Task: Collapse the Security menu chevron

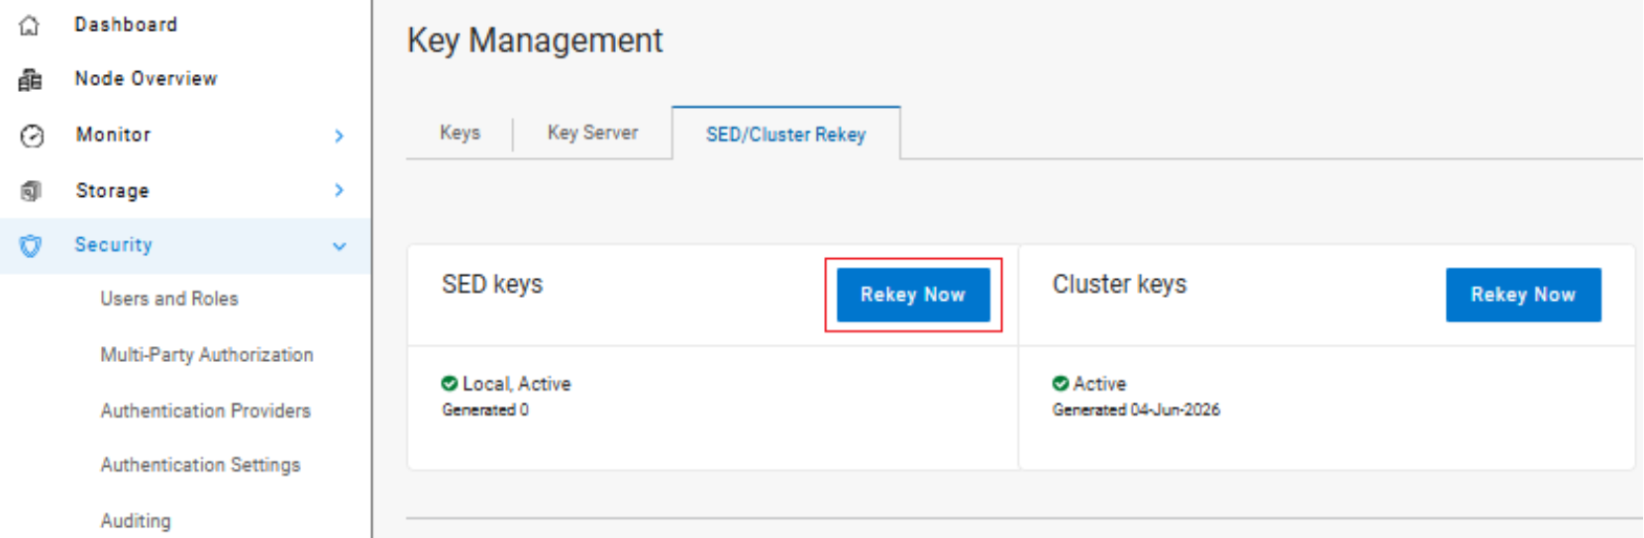Action: 340,246
